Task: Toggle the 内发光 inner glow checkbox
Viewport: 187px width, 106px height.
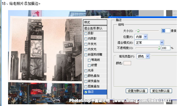Action: 86,49
